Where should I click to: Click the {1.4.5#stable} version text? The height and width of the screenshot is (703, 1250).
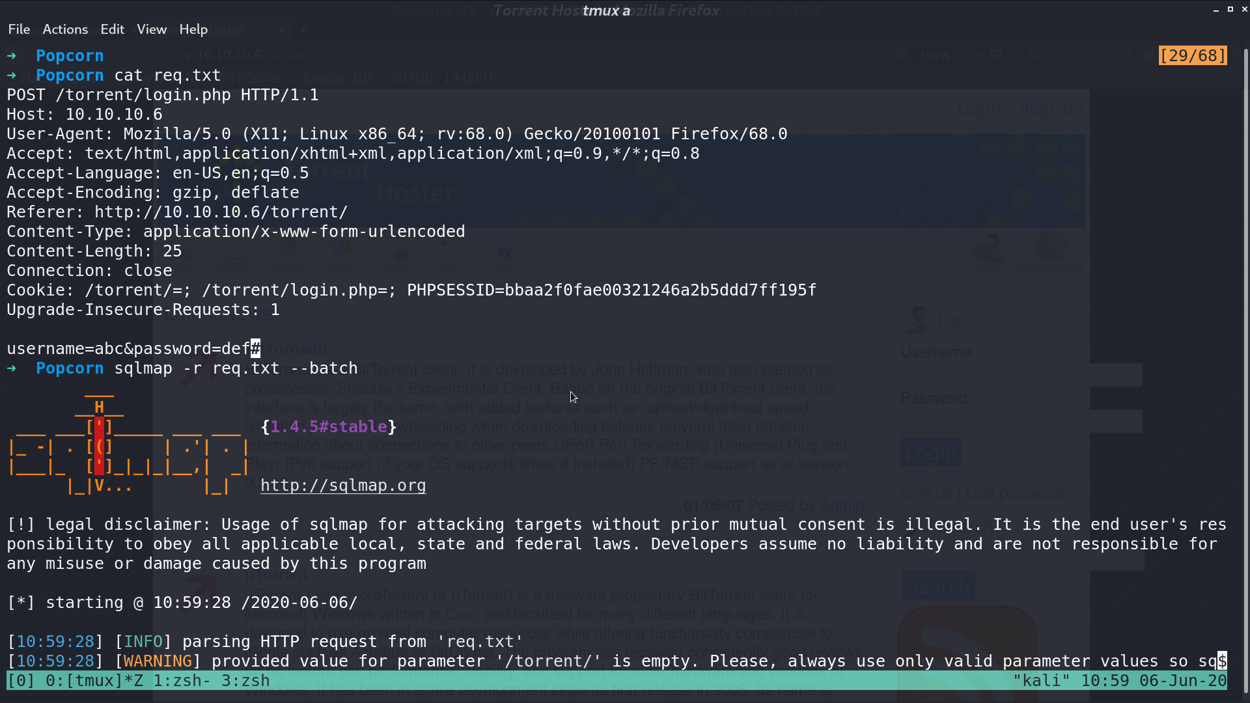[x=329, y=427]
